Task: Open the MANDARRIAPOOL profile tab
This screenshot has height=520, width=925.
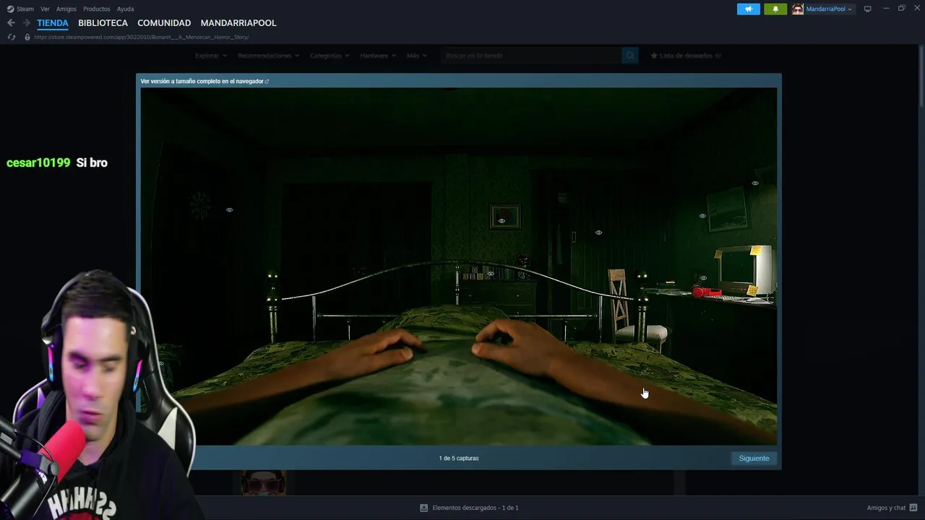Action: click(238, 23)
